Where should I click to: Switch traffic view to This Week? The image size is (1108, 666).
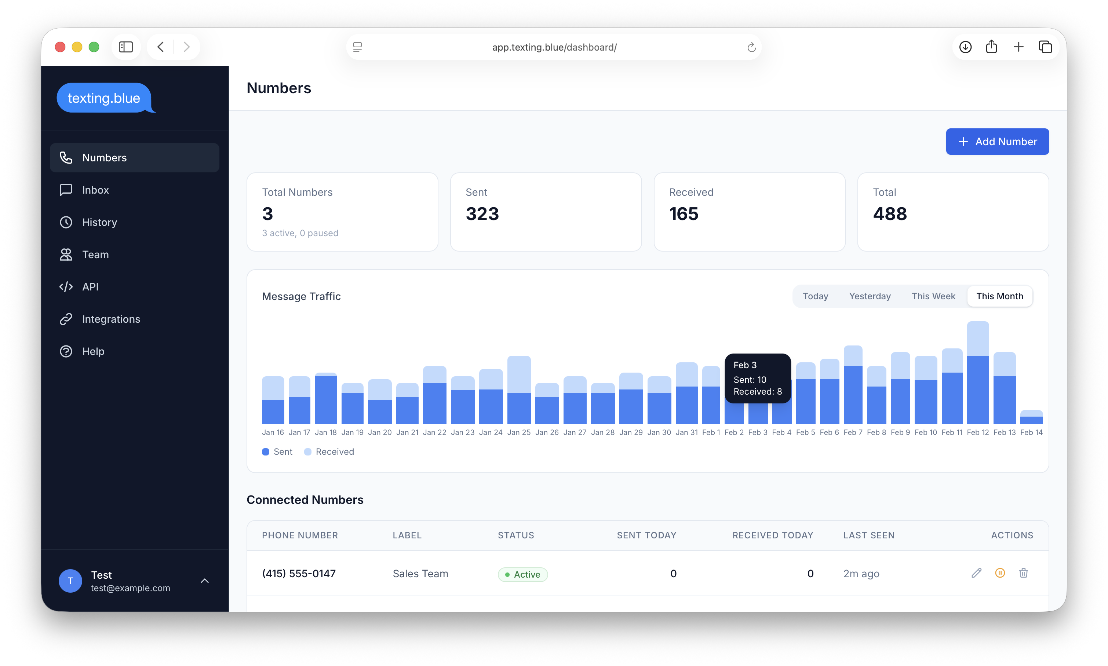(x=933, y=296)
